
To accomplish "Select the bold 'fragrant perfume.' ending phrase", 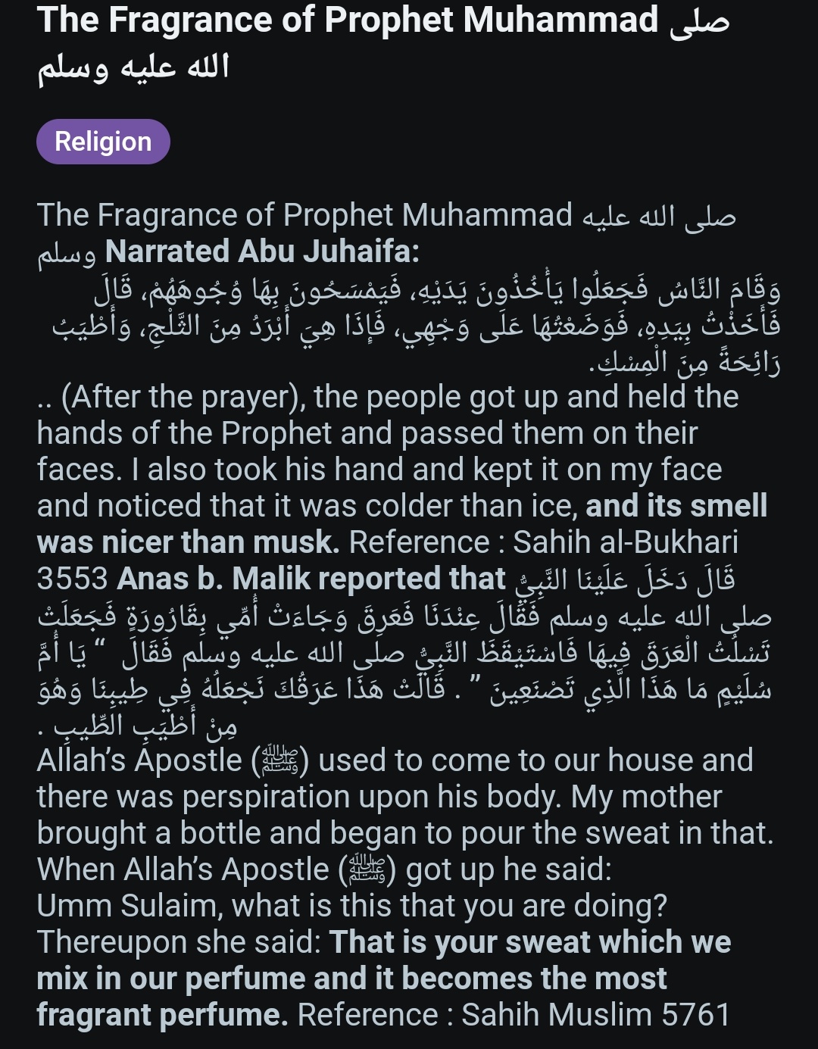I will coord(162,1015).
